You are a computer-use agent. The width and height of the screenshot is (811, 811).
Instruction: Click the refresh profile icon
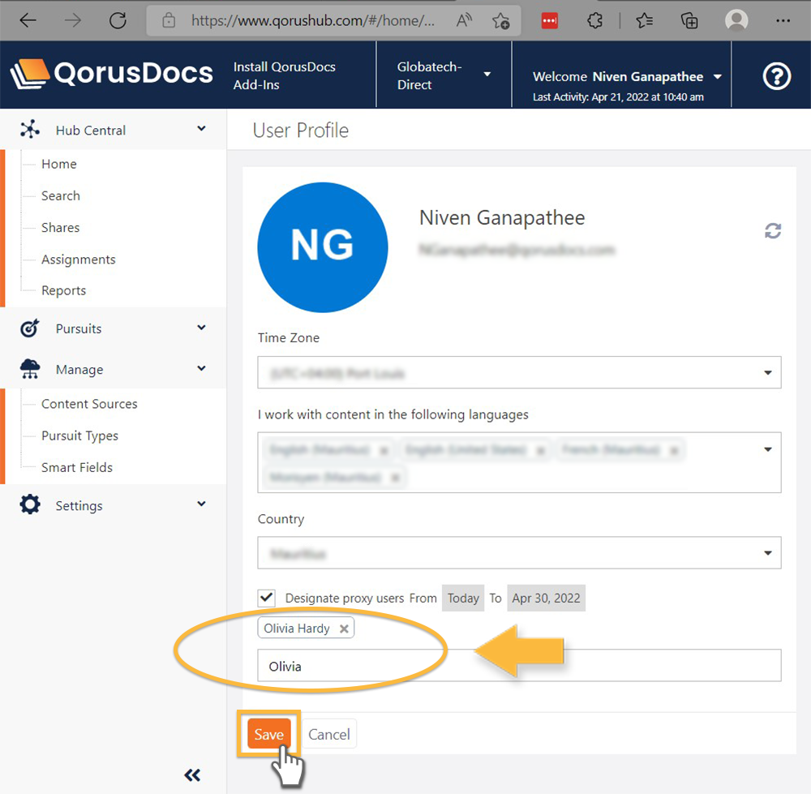point(773,231)
